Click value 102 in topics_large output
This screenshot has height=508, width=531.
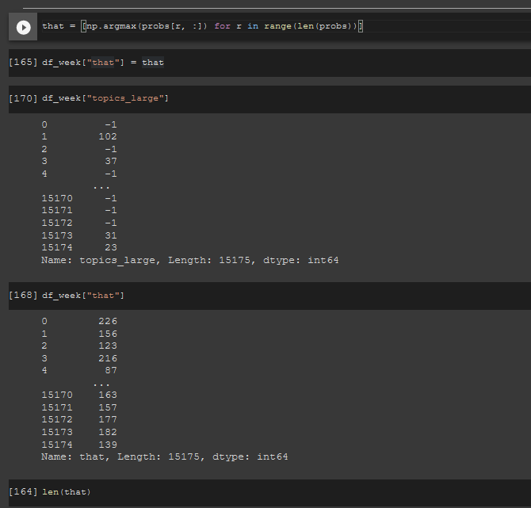pyautogui.click(x=108, y=136)
